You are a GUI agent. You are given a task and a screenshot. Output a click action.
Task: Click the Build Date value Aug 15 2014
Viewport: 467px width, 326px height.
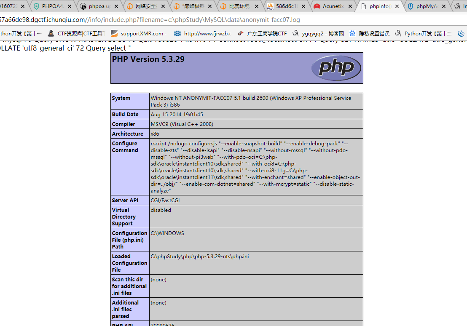coord(177,114)
